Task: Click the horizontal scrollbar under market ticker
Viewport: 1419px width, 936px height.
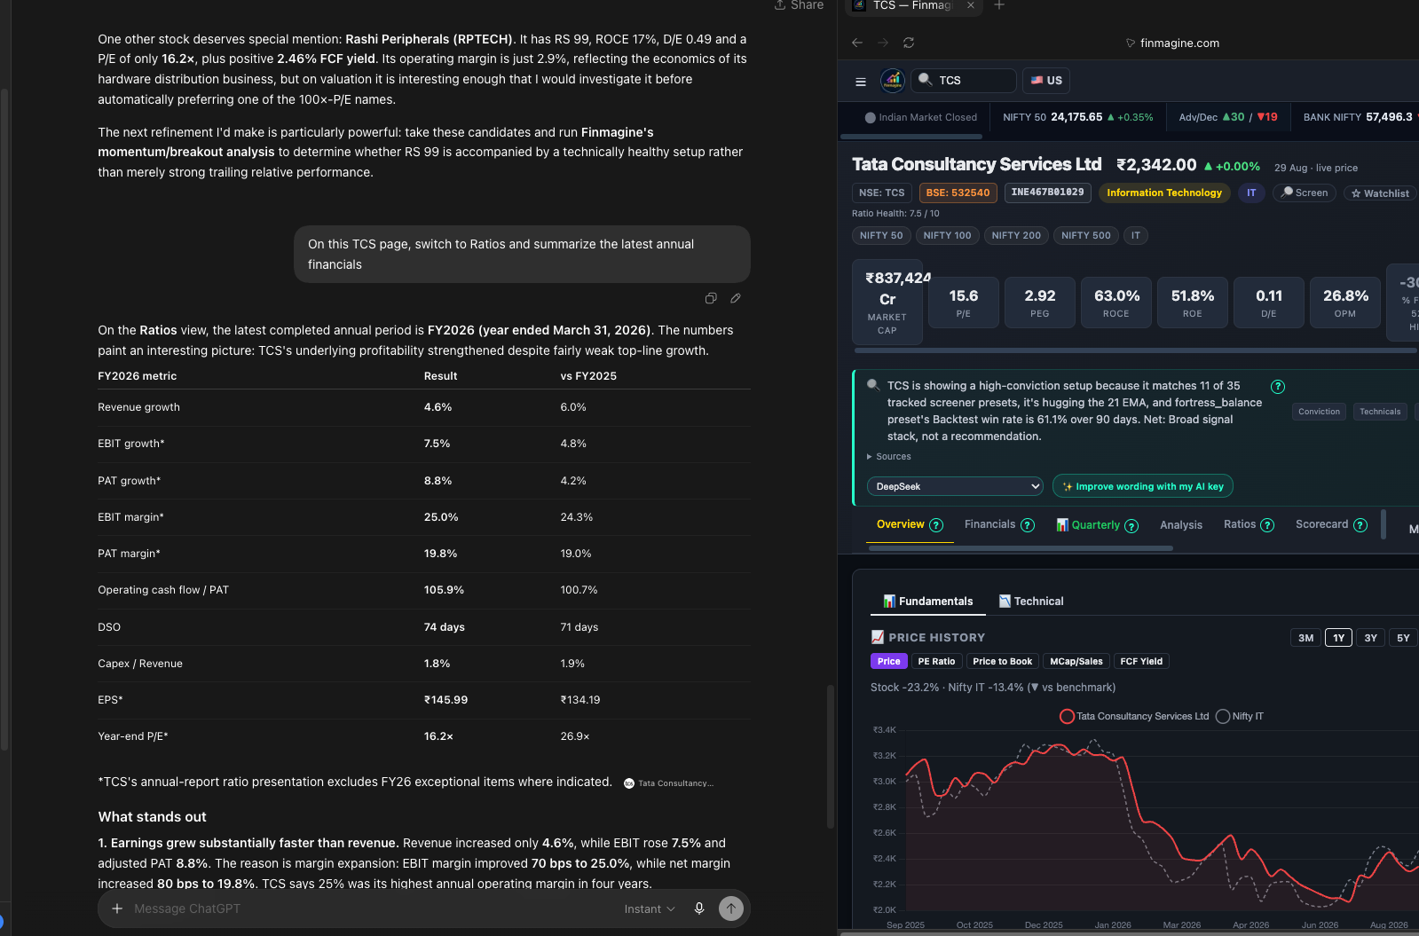Action: click(911, 137)
